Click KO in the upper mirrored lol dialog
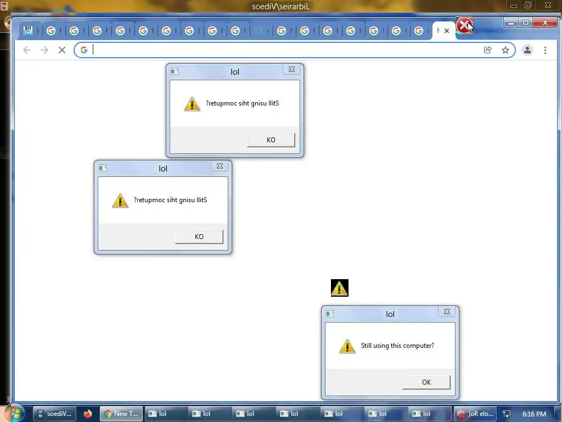562x422 pixels. tap(271, 140)
